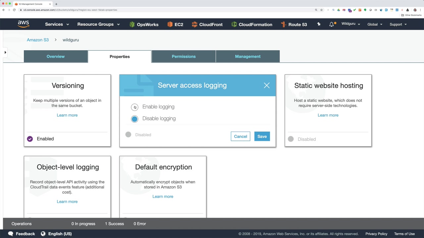Open the OpsWorks shortcut
The height and width of the screenshot is (238, 424).
144,24
